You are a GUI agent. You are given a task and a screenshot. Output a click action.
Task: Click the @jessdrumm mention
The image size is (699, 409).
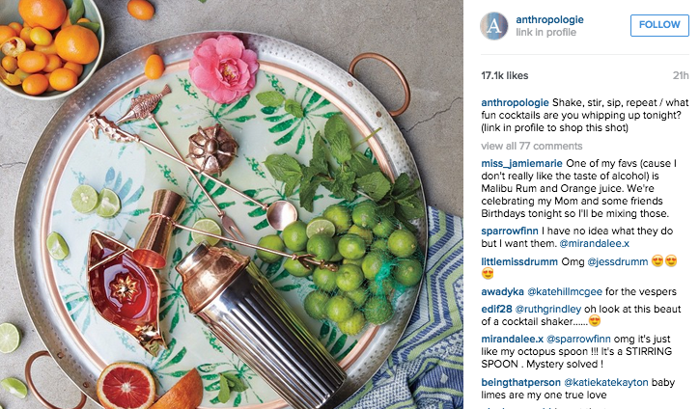pyautogui.click(x=618, y=262)
